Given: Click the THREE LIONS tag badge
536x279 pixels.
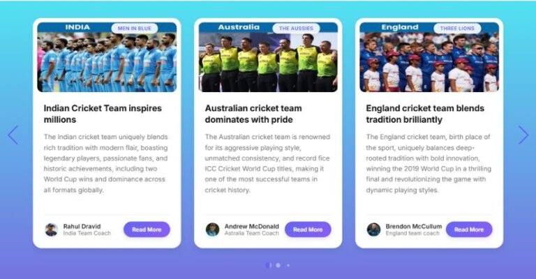Looking at the screenshot, I should (457, 29).
